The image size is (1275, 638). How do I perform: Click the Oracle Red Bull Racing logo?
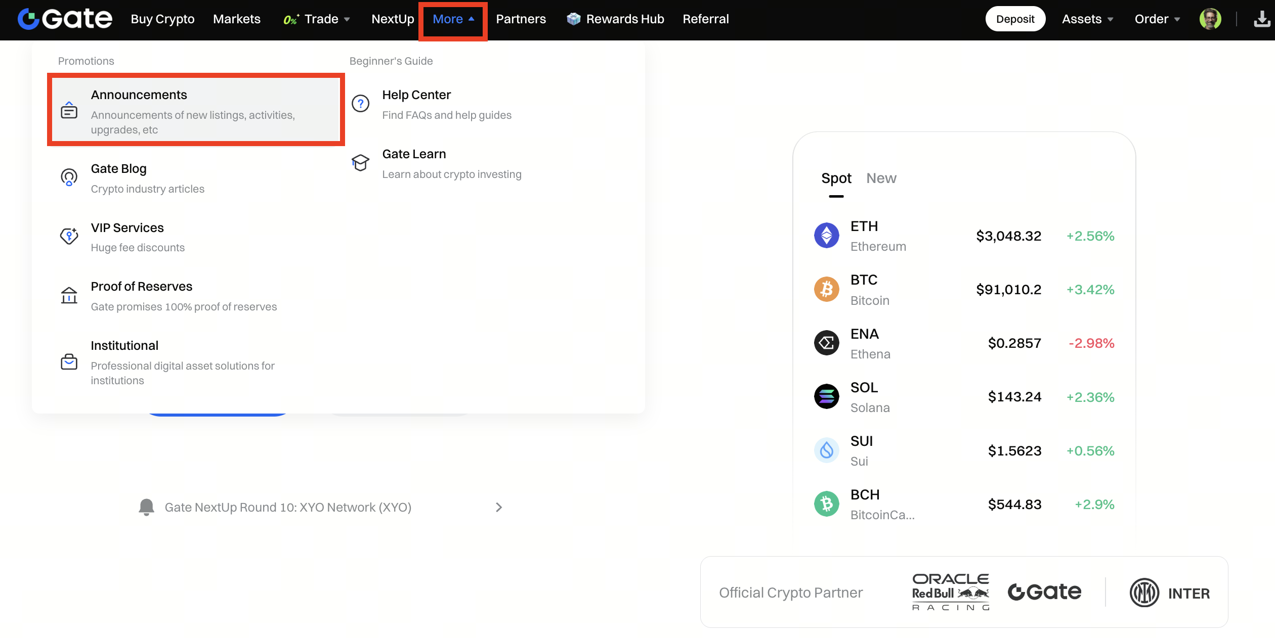click(950, 592)
